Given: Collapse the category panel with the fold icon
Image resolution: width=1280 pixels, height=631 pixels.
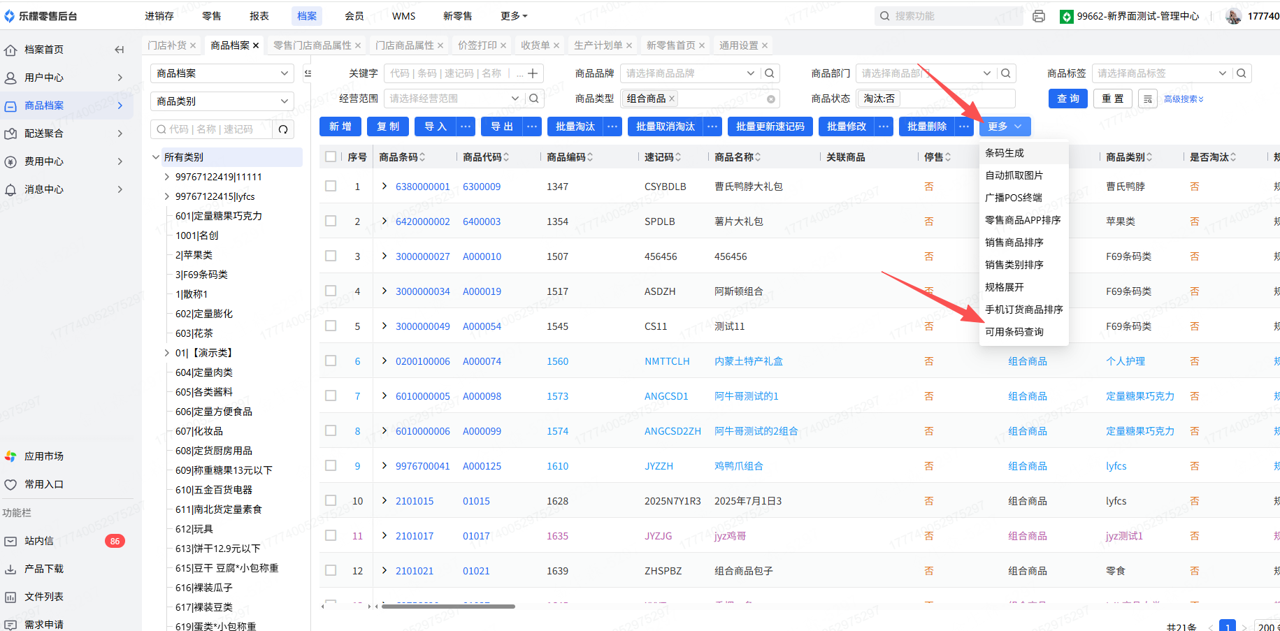Looking at the screenshot, I should pyautogui.click(x=308, y=73).
